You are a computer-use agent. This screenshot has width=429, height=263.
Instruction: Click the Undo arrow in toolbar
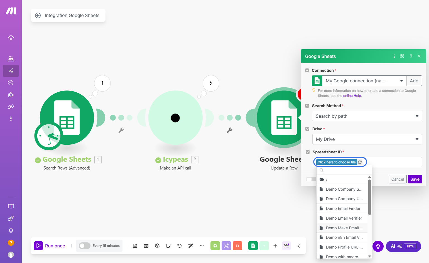pos(180,246)
